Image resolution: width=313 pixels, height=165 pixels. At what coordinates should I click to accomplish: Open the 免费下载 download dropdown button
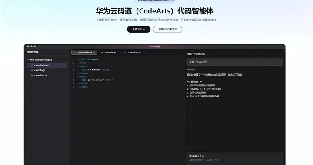[x=139, y=29]
